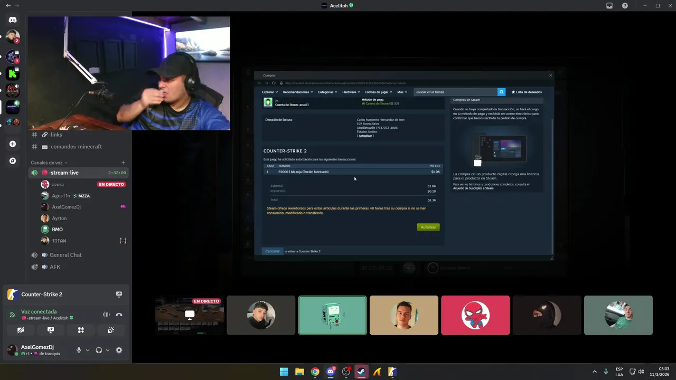Open Discord taskbar icon

click(x=331, y=372)
